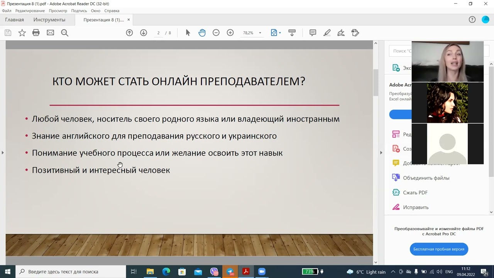Go to next page down arrow
Image resolution: width=494 pixels, height=278 pixels.
pos(144,33)
